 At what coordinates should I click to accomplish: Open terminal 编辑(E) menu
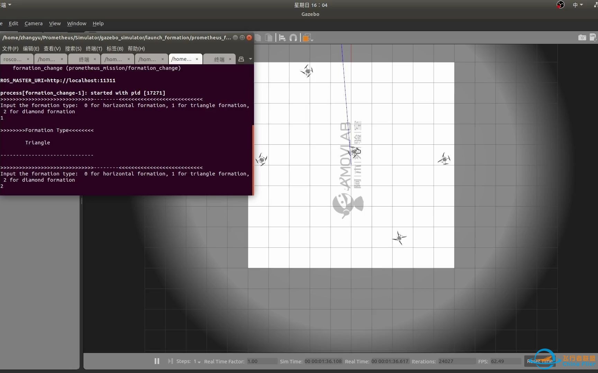31,49
